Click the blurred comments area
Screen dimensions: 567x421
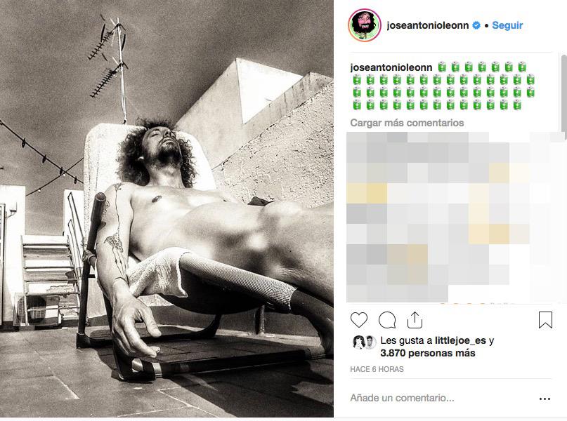click(455, 217)
